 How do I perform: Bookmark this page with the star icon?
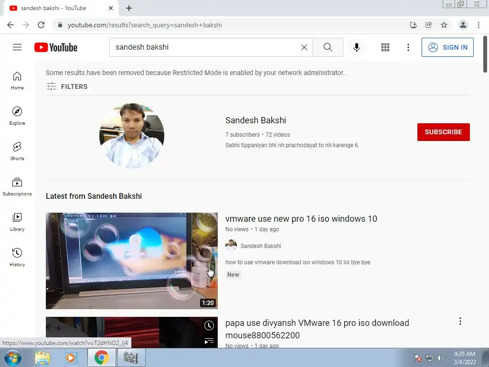pyautogui.click(x=444, y=25)
